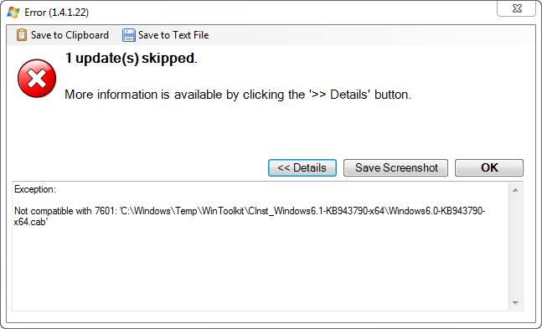This screenshot has height=329, width=542.
Task: Click the Windows flag icon in title bar
Action: point(13,13)
